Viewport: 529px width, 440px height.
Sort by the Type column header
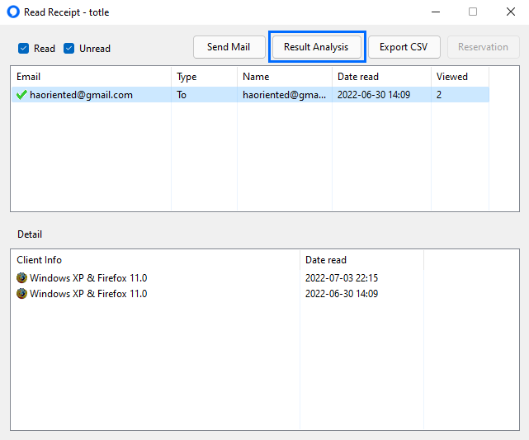[204, 77]
